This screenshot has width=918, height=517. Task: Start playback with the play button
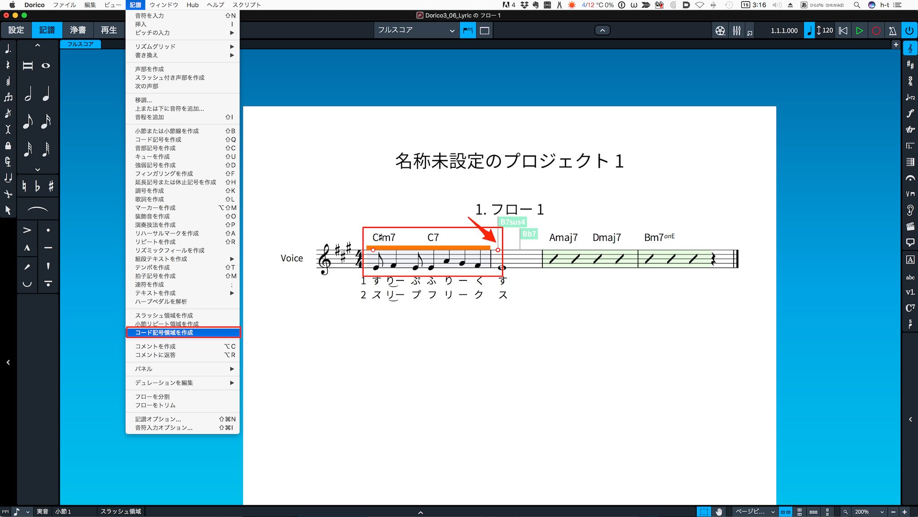[859, 31]
